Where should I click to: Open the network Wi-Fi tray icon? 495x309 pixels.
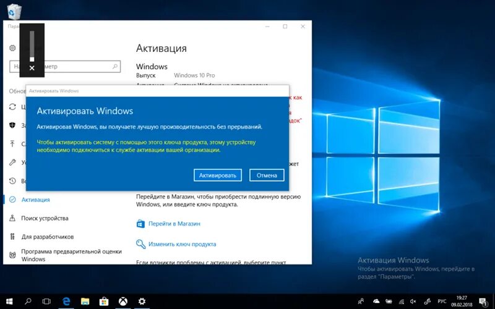coord(401,302)
